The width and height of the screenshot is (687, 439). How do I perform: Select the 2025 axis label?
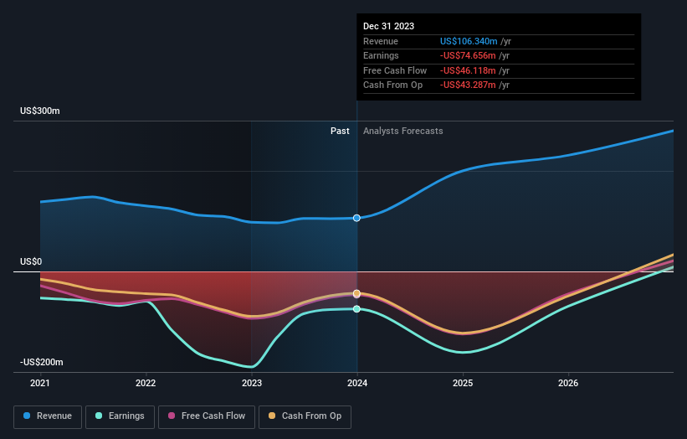click(x=463, y=383)
